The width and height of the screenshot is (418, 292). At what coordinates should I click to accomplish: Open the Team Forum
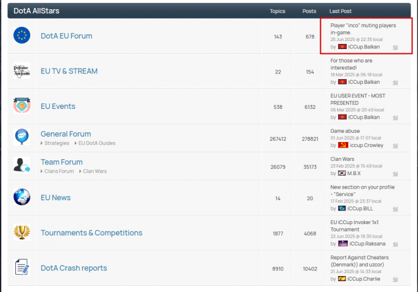(62, 162)
